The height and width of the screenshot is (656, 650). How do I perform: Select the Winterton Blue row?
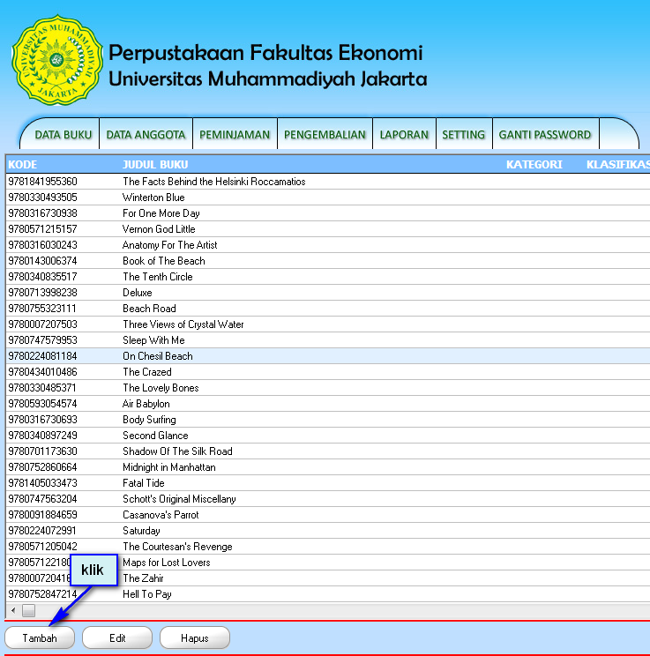point(328,198)
